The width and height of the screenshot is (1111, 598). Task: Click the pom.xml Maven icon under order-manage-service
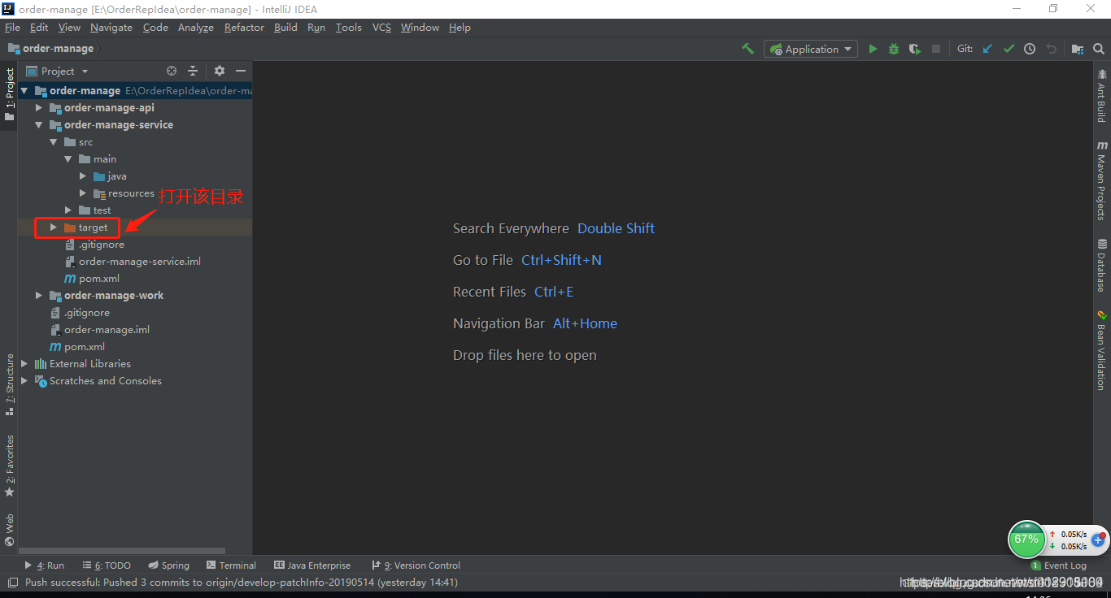[71, 279]
